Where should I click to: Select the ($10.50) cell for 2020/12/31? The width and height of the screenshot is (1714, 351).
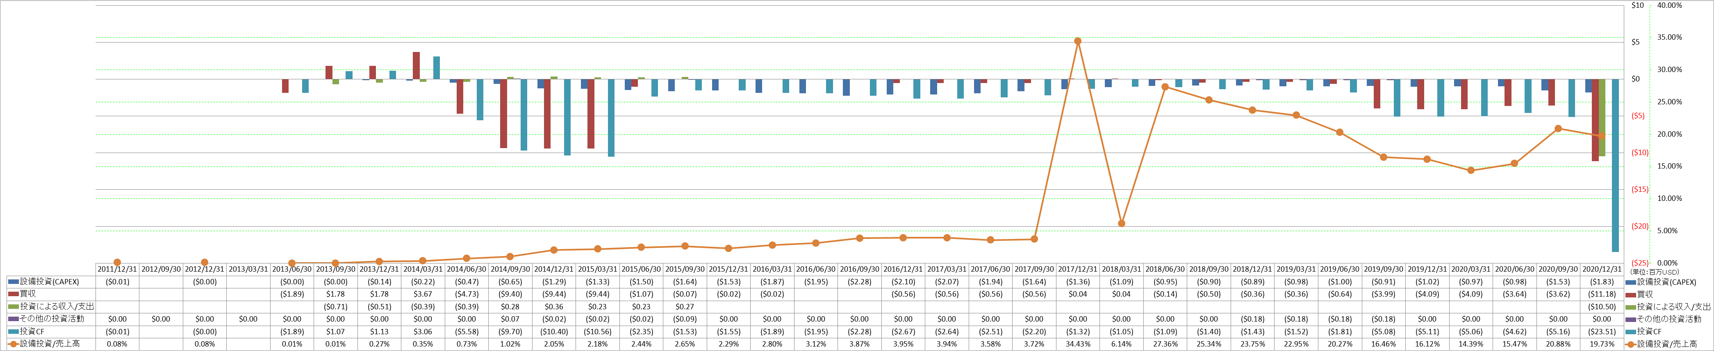(x=1602, y=306)
